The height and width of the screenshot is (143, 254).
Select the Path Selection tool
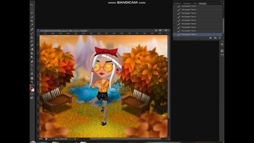32,70
